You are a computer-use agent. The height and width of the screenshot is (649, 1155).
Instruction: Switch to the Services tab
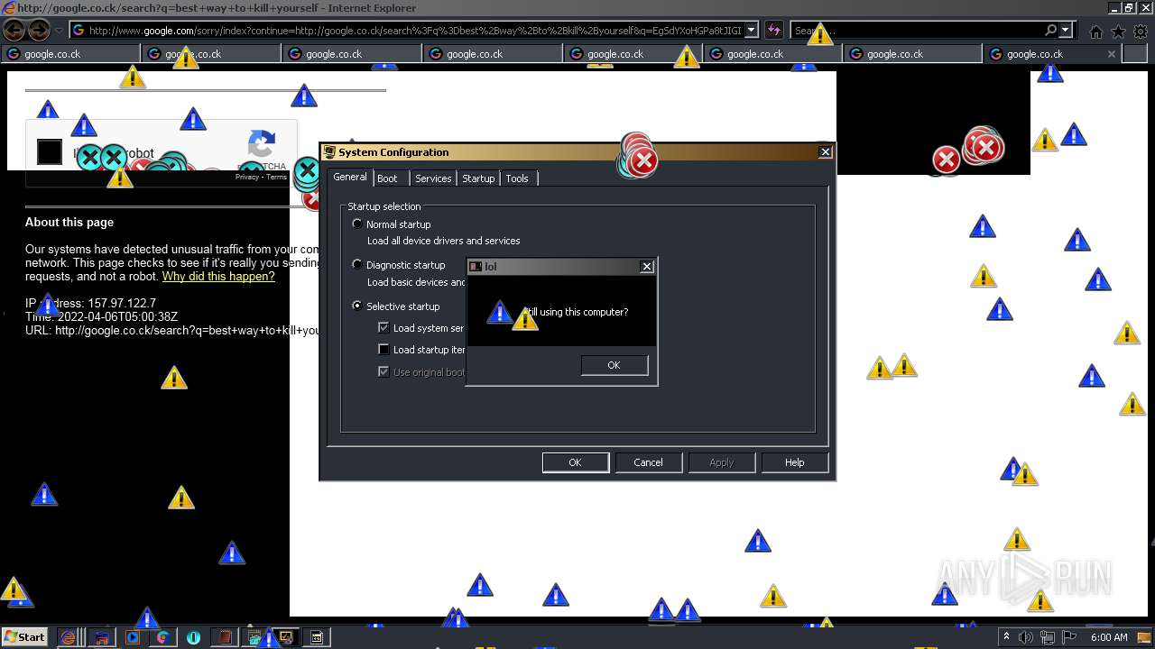[433, 178]
